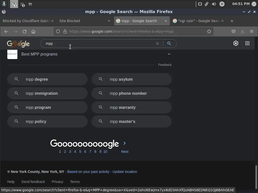The width and height of the screenshot is (258, 193).
Task: Open Send feedback footer link
Action: tap(33, 182)
